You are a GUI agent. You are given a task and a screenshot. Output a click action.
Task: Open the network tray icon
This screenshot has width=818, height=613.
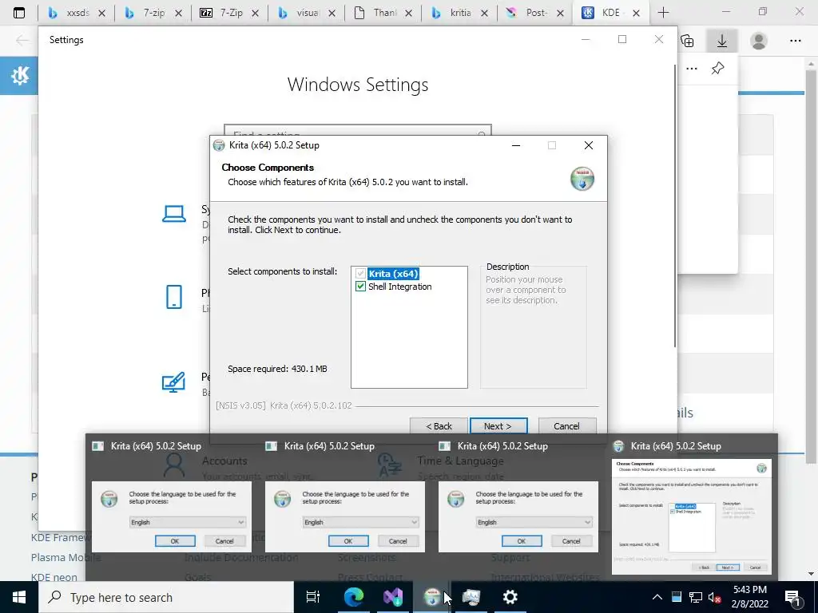[696, 597]
